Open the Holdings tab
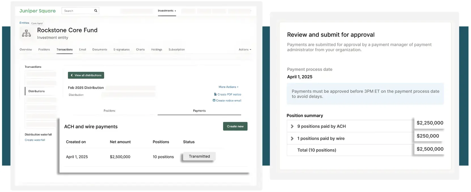This screenshot has height=192, width=471. (157, 49)
